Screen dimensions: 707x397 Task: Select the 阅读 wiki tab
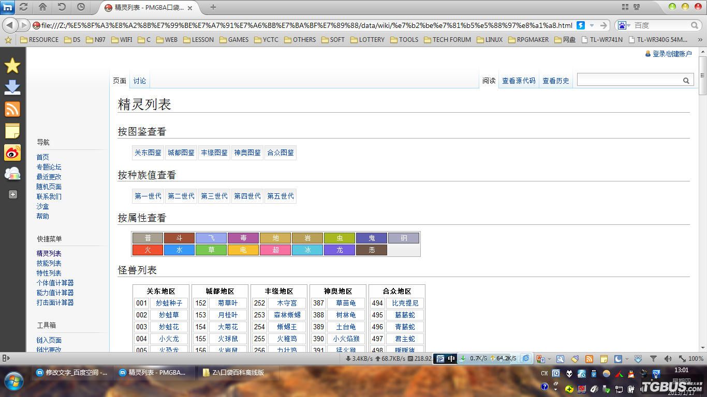coord(489,80)
